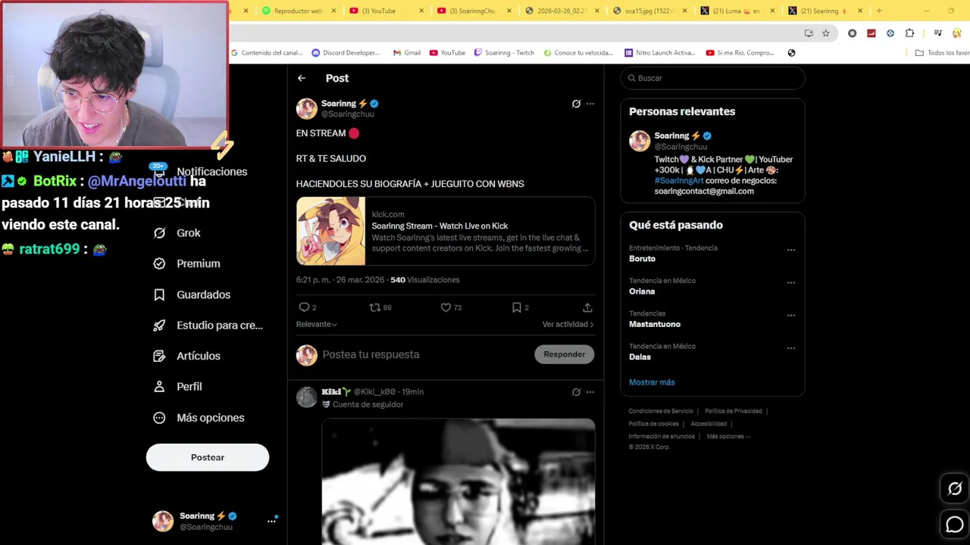Open Kiki's profile avatar
Viewport: 970px width, 545px height.
[x=306, y=397]
